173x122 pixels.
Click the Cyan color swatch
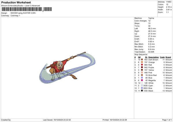point(142,85)
